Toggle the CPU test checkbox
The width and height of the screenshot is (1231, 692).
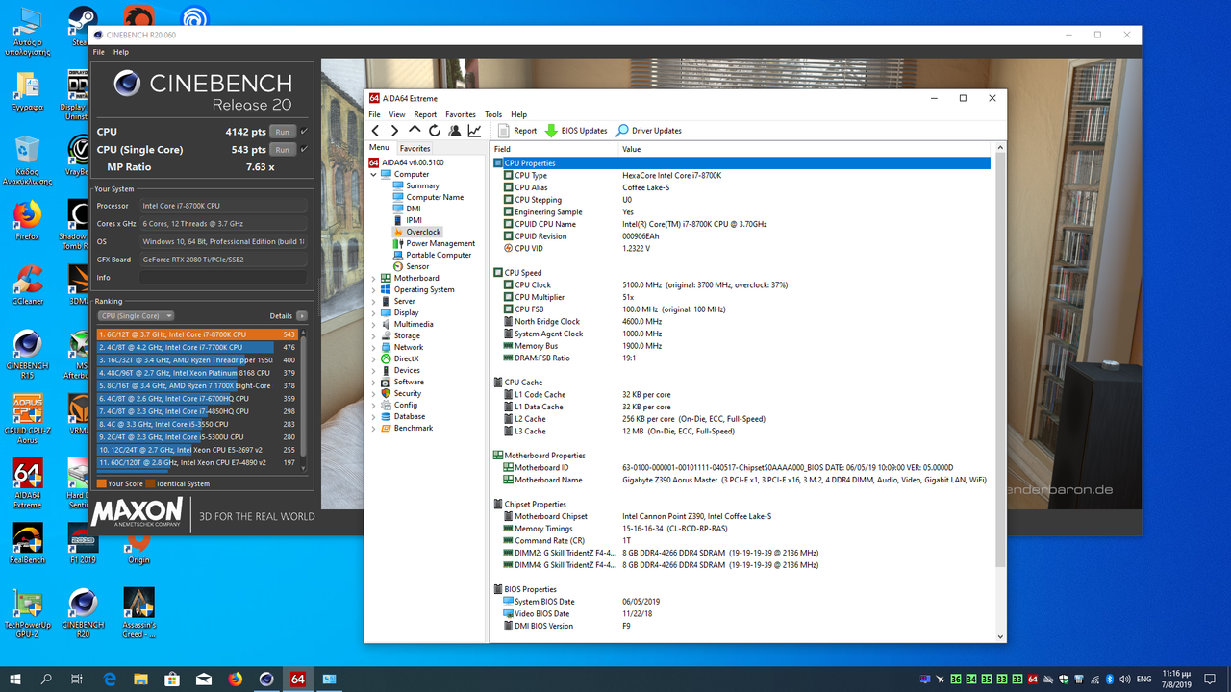click(x=304, y=132)
